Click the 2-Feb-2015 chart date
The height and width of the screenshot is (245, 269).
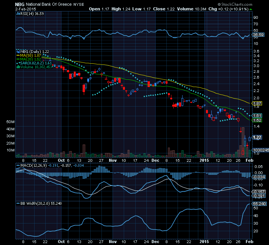click(x=25, y=9)
